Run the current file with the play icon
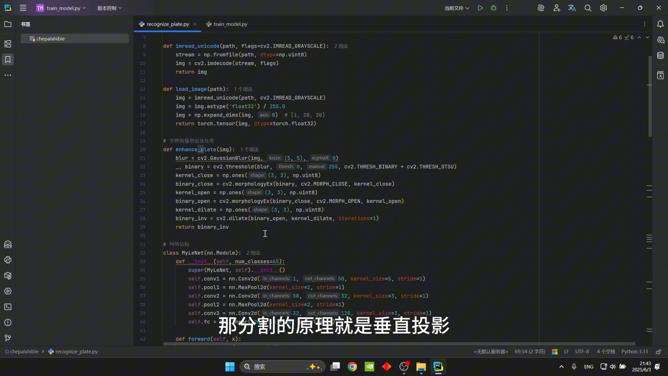Screen dimensions: 668x376 tap(480, 8)
